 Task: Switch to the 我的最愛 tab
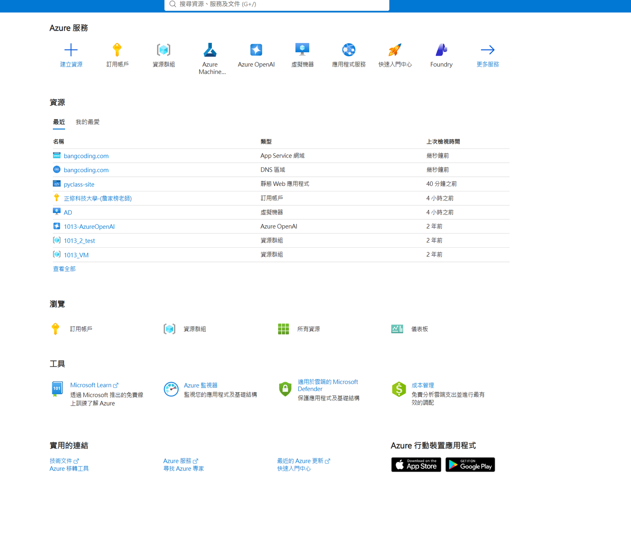[x=88, y=122]
